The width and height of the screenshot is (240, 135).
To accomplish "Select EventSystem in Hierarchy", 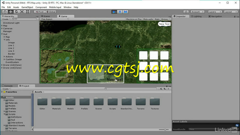I will click(12, 62).
